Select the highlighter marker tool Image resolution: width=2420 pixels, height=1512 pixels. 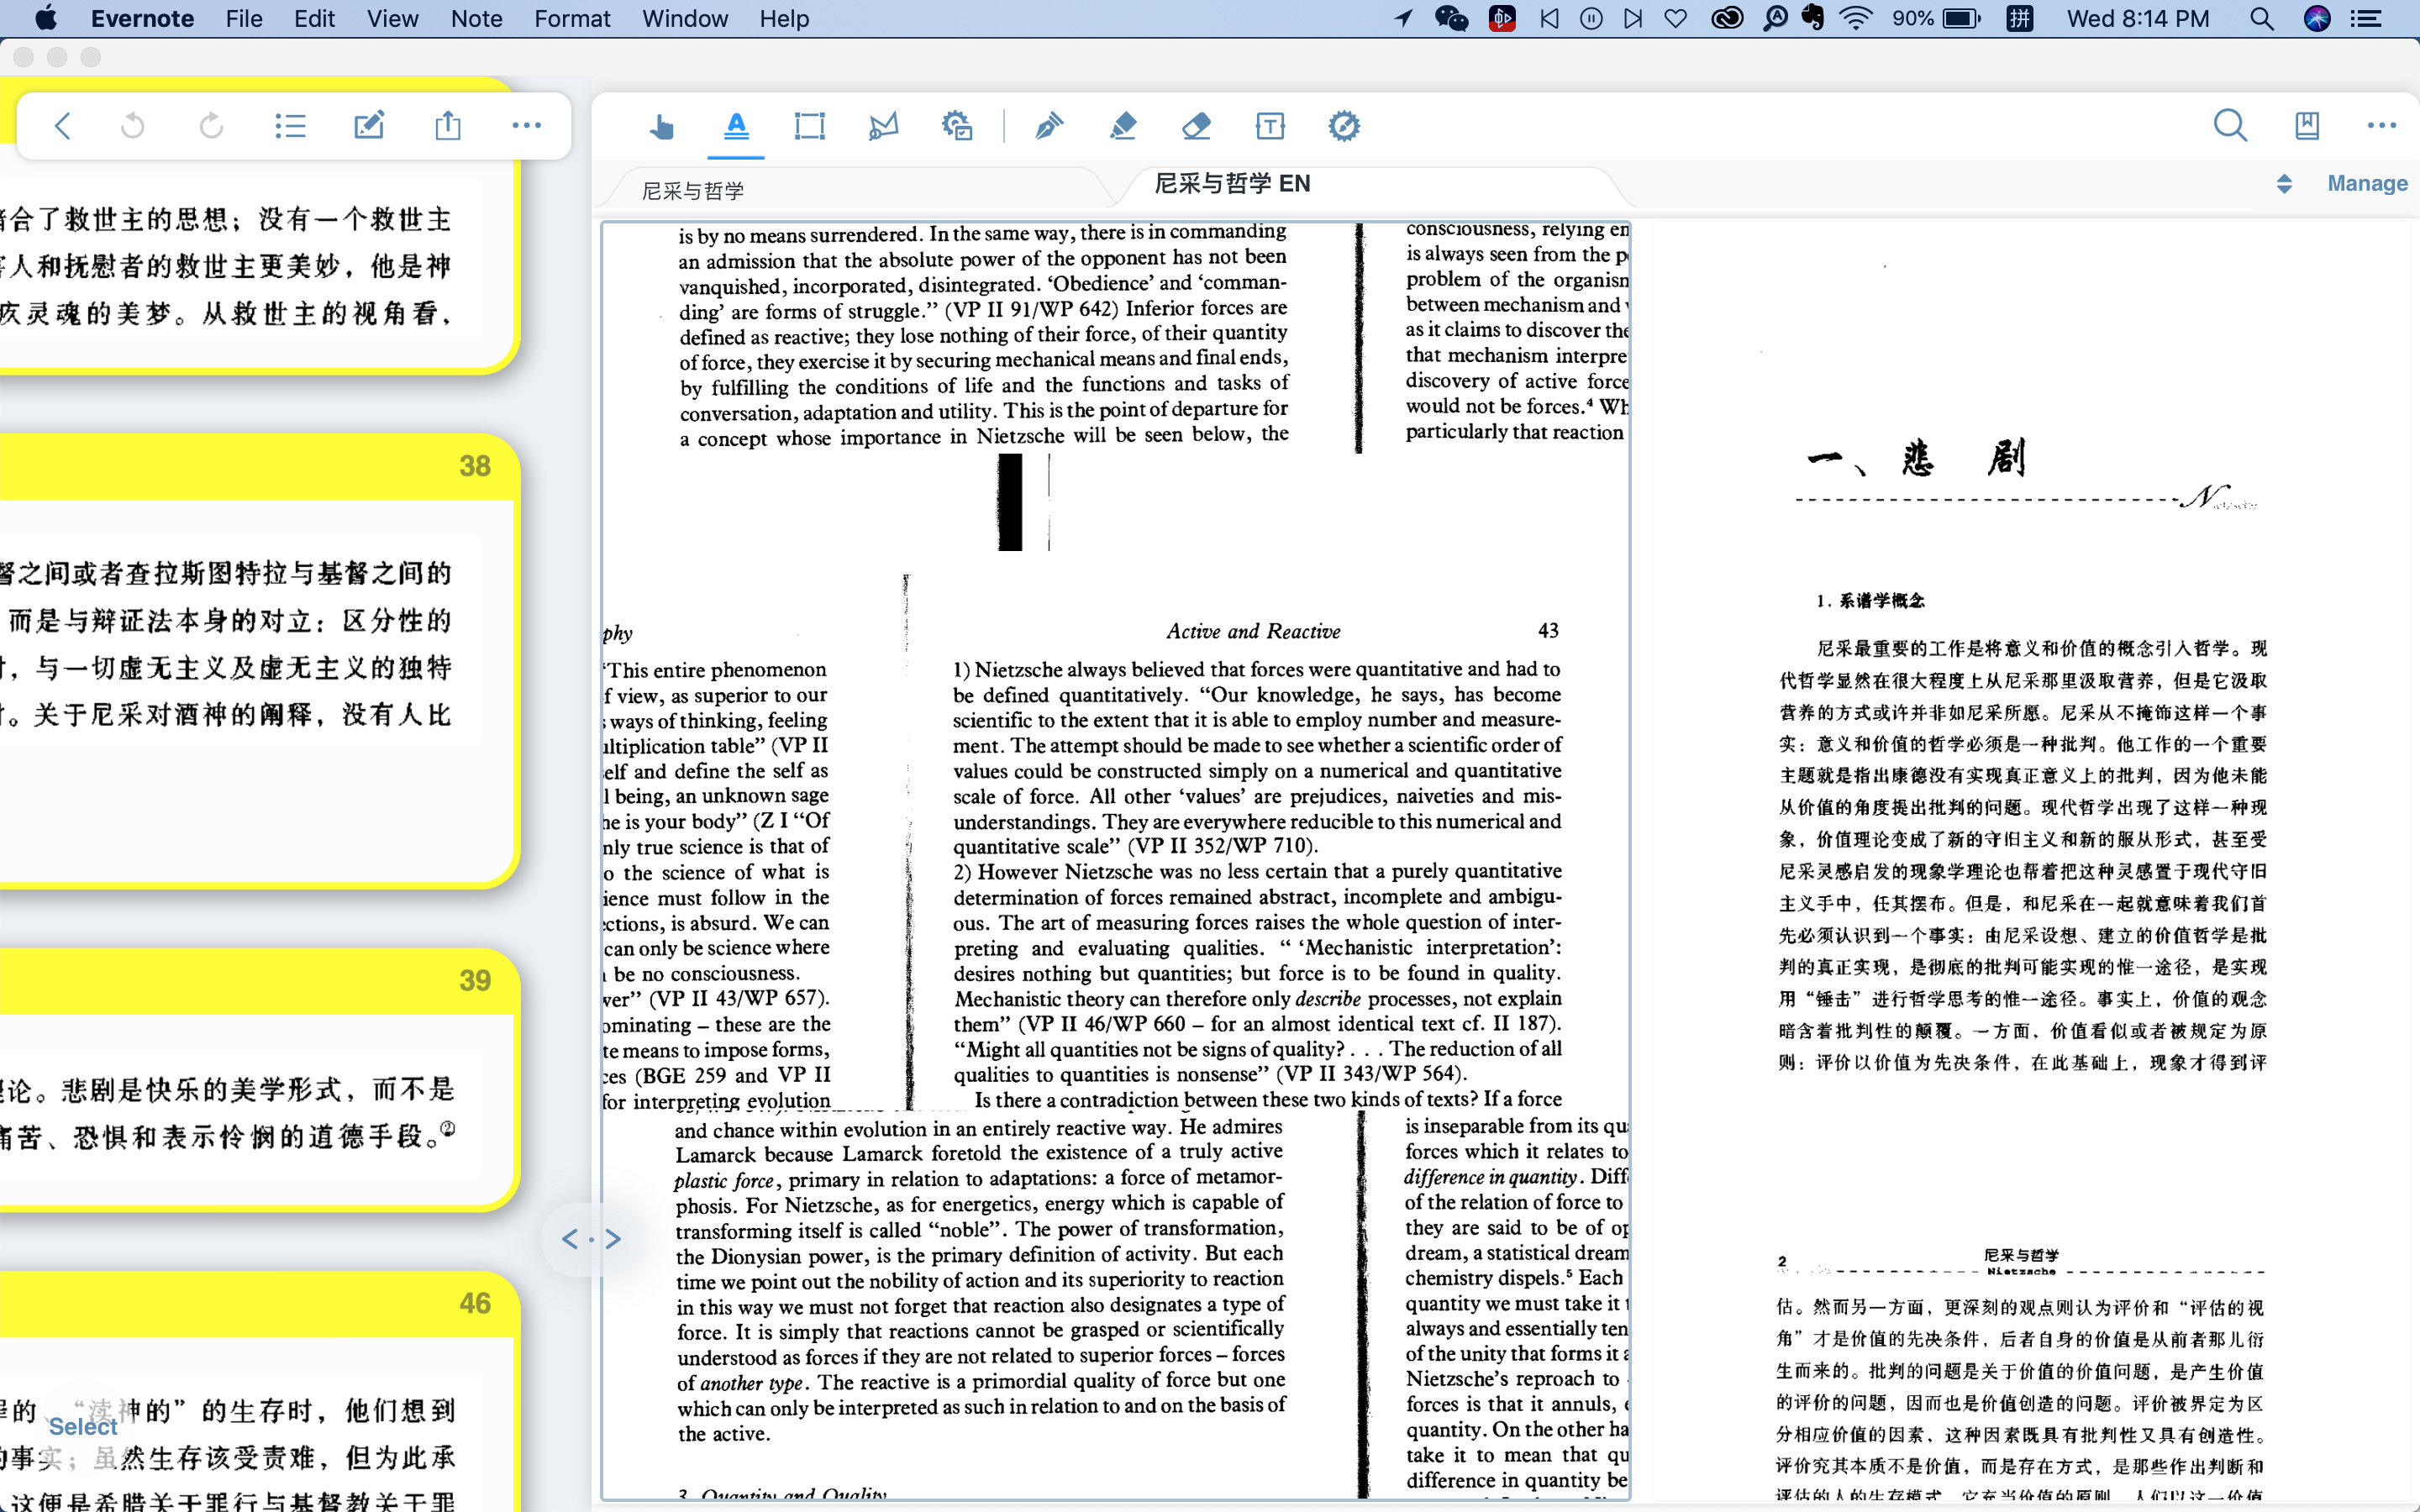coord(1123,126)
